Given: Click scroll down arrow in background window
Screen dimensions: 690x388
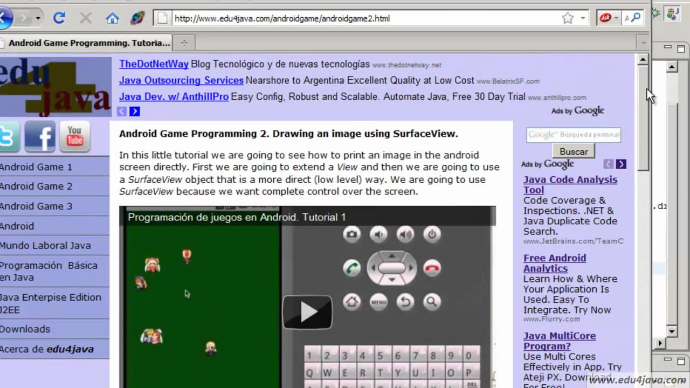Looking at the screenshot, I should 671,331.
